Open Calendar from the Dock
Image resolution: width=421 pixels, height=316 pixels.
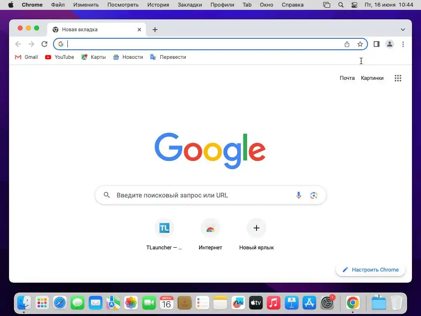pos(167,303)
